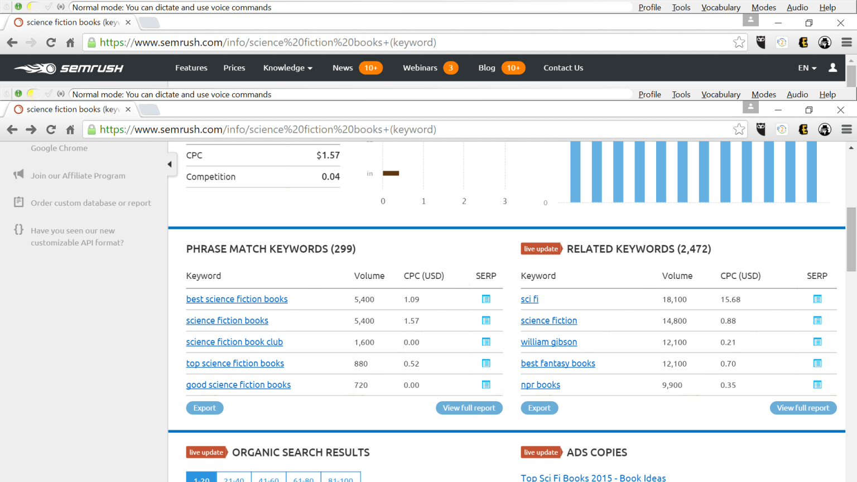Click the Home icon in the lower browser toolbar
This screenshot has height=482, width=857.
pos(70,129)
